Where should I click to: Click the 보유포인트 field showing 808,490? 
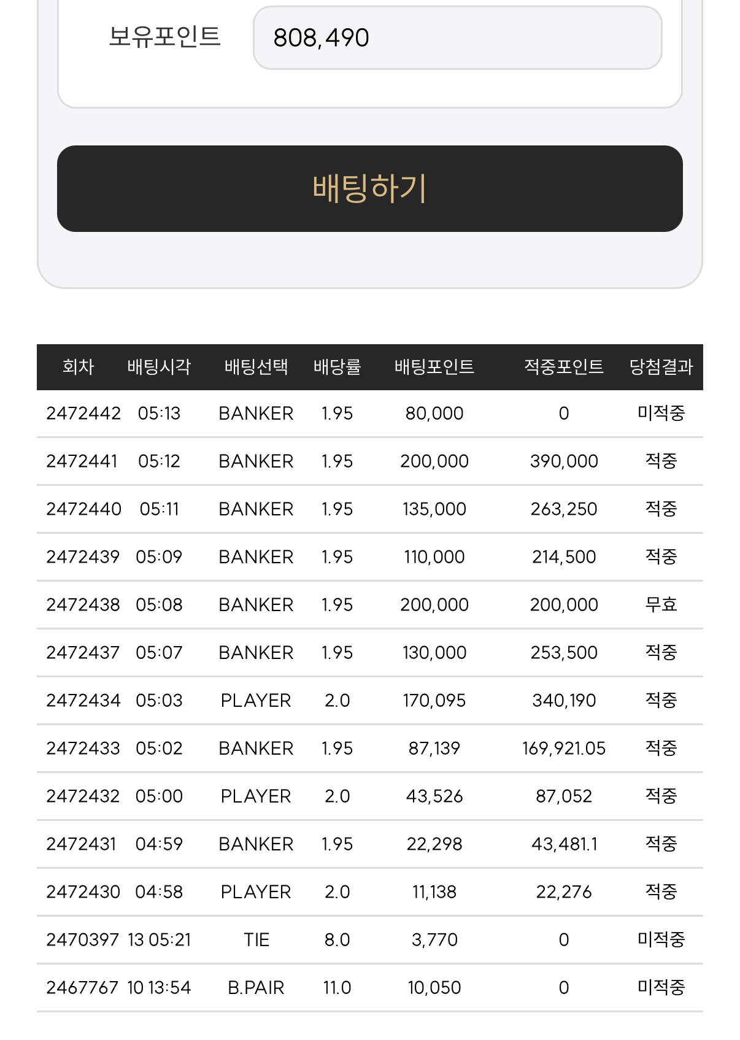coord(457,38)
